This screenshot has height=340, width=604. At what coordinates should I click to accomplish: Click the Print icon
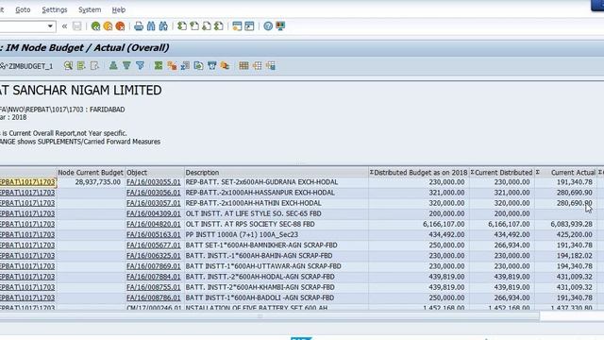(139, 26)
